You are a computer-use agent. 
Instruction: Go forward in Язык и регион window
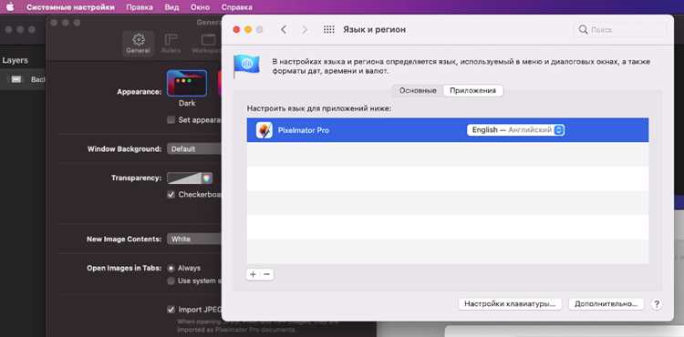pyautogui.click(x=305, y=30)
